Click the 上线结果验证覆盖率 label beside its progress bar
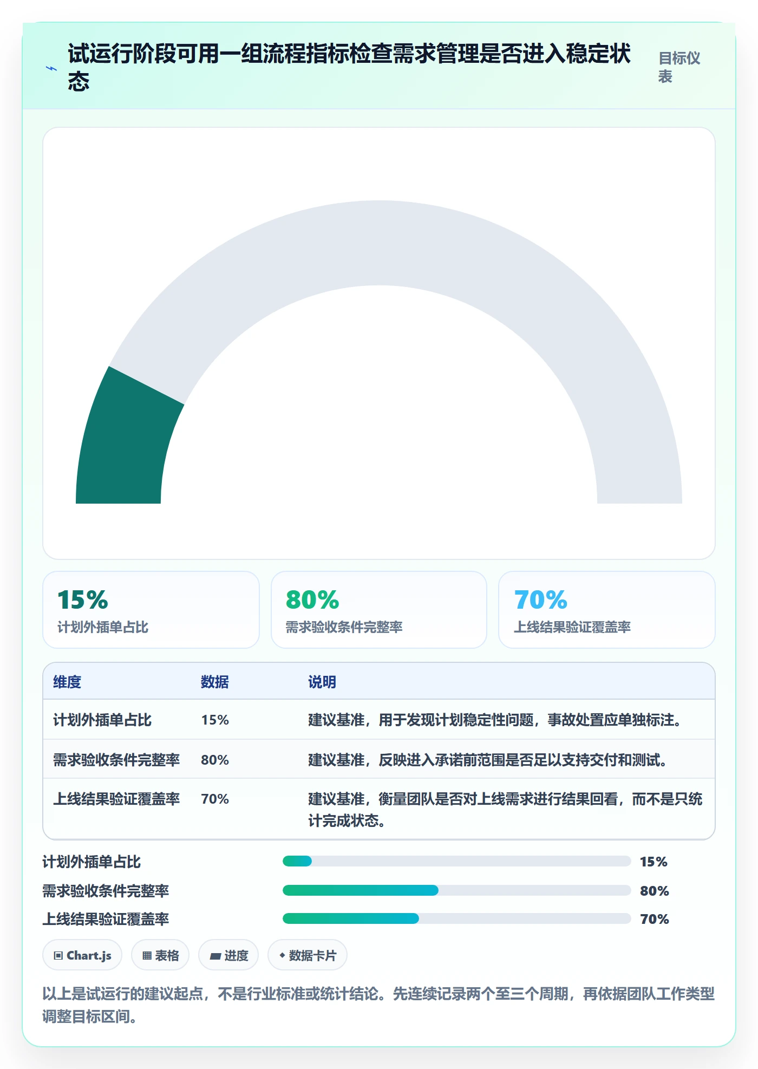The width and height of the screenshot is (758, 1069). tap(106, 919)
